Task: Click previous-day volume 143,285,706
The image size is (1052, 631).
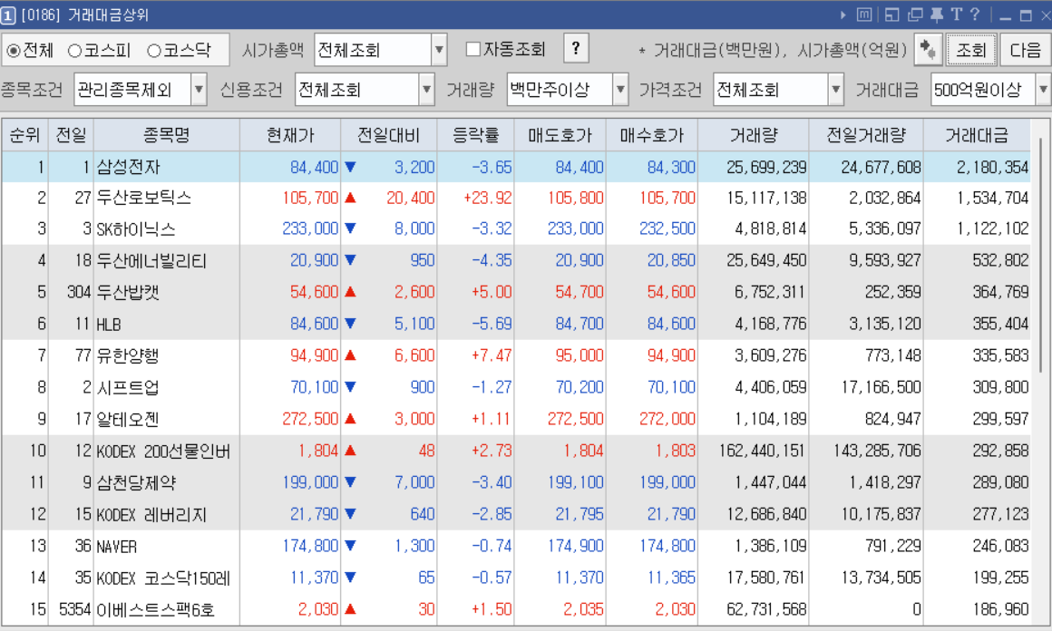Action: click(877, 451)
